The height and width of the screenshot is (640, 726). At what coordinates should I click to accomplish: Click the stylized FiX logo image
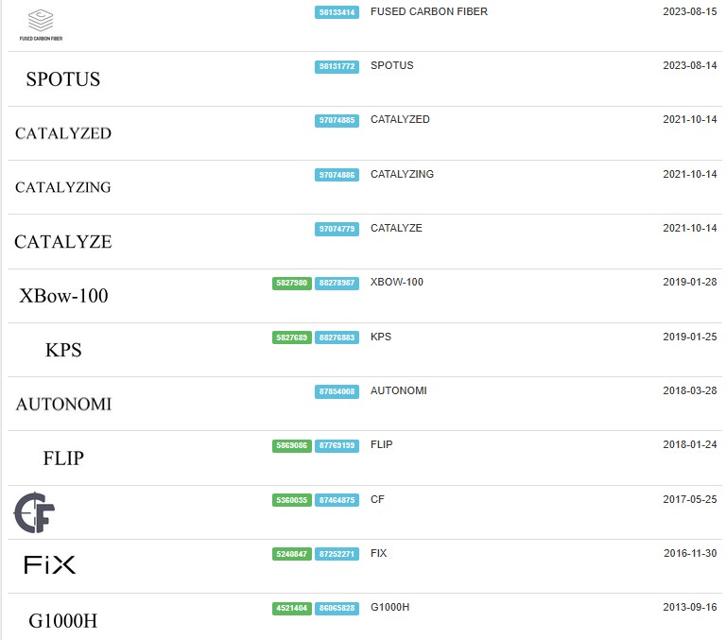(49, 565)
